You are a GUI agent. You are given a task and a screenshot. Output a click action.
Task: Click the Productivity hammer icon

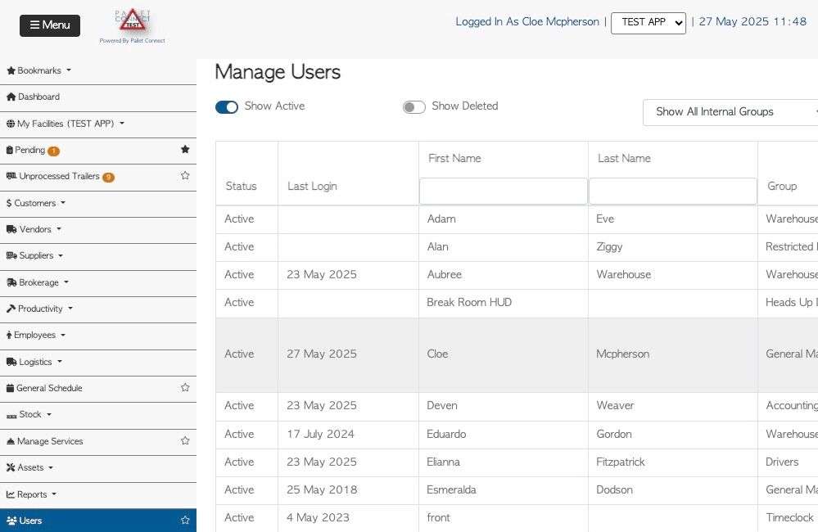pyautogui.click(x=11, y=309)
